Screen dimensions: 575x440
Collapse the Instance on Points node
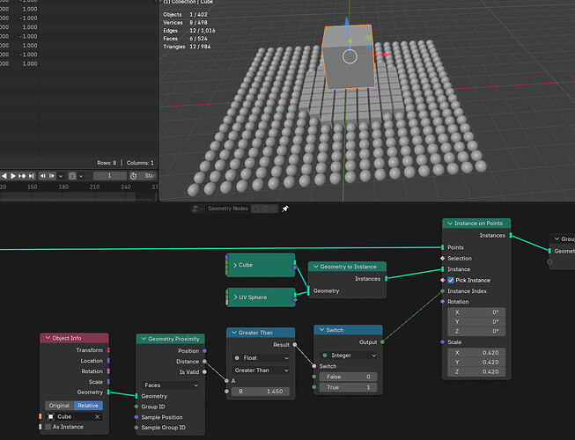(x=450, y=224)
